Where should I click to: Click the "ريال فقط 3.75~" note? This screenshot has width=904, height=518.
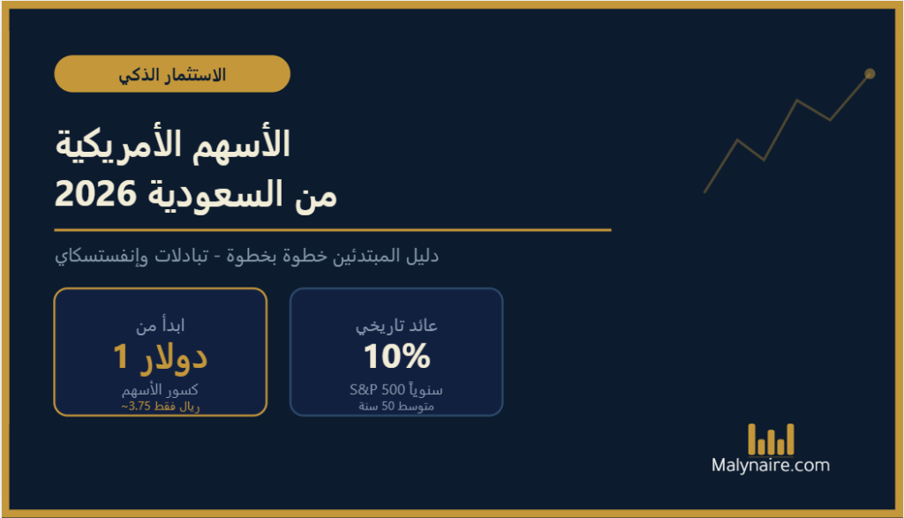point(160,407)
